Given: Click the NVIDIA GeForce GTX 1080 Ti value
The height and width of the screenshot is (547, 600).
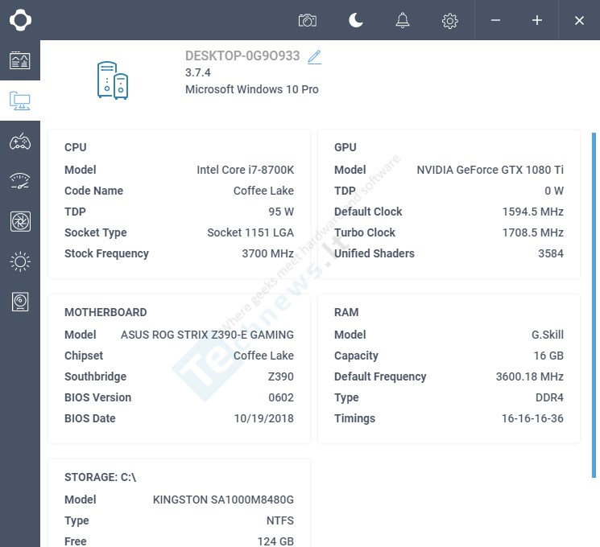Looking at the screenshot, I should click(490, 170).
